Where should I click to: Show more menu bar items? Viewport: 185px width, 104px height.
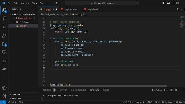coord(47,3)
